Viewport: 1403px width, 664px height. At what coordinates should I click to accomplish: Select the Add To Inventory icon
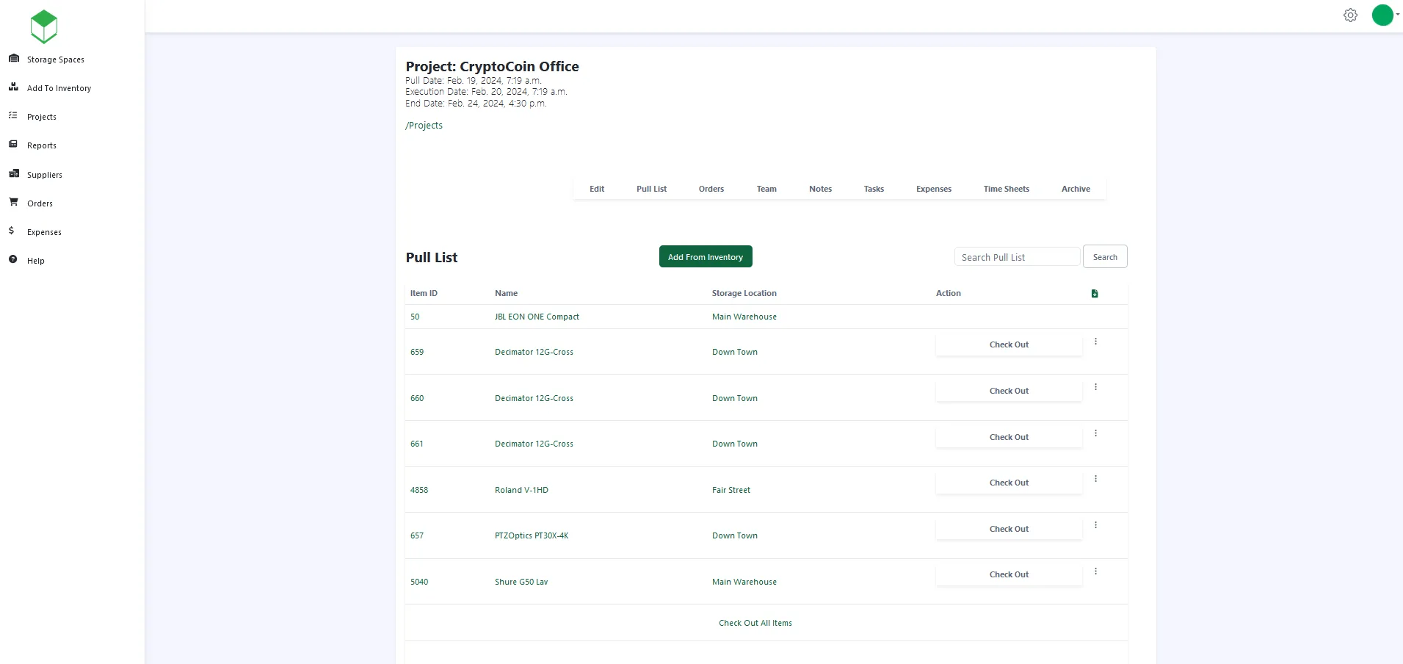[x=13, y=87]
